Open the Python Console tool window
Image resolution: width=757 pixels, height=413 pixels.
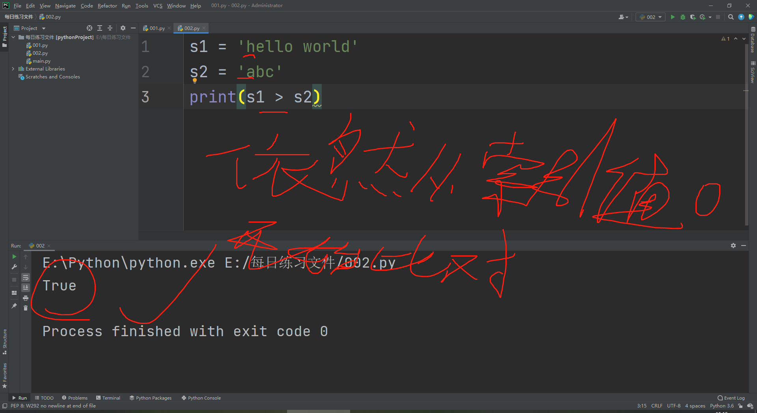pyautogui.click(x=201, y=398)
